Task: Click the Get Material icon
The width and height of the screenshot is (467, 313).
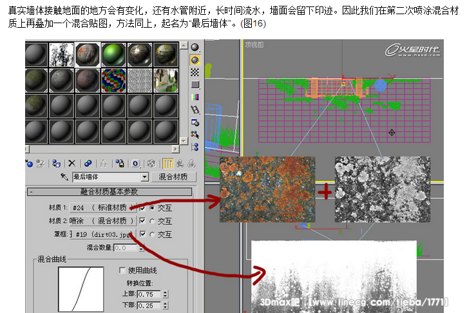Action: [29, 164]
